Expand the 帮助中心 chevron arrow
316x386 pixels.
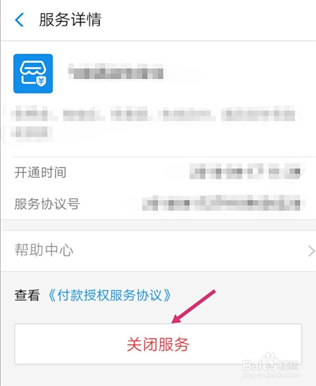point(312,251)
